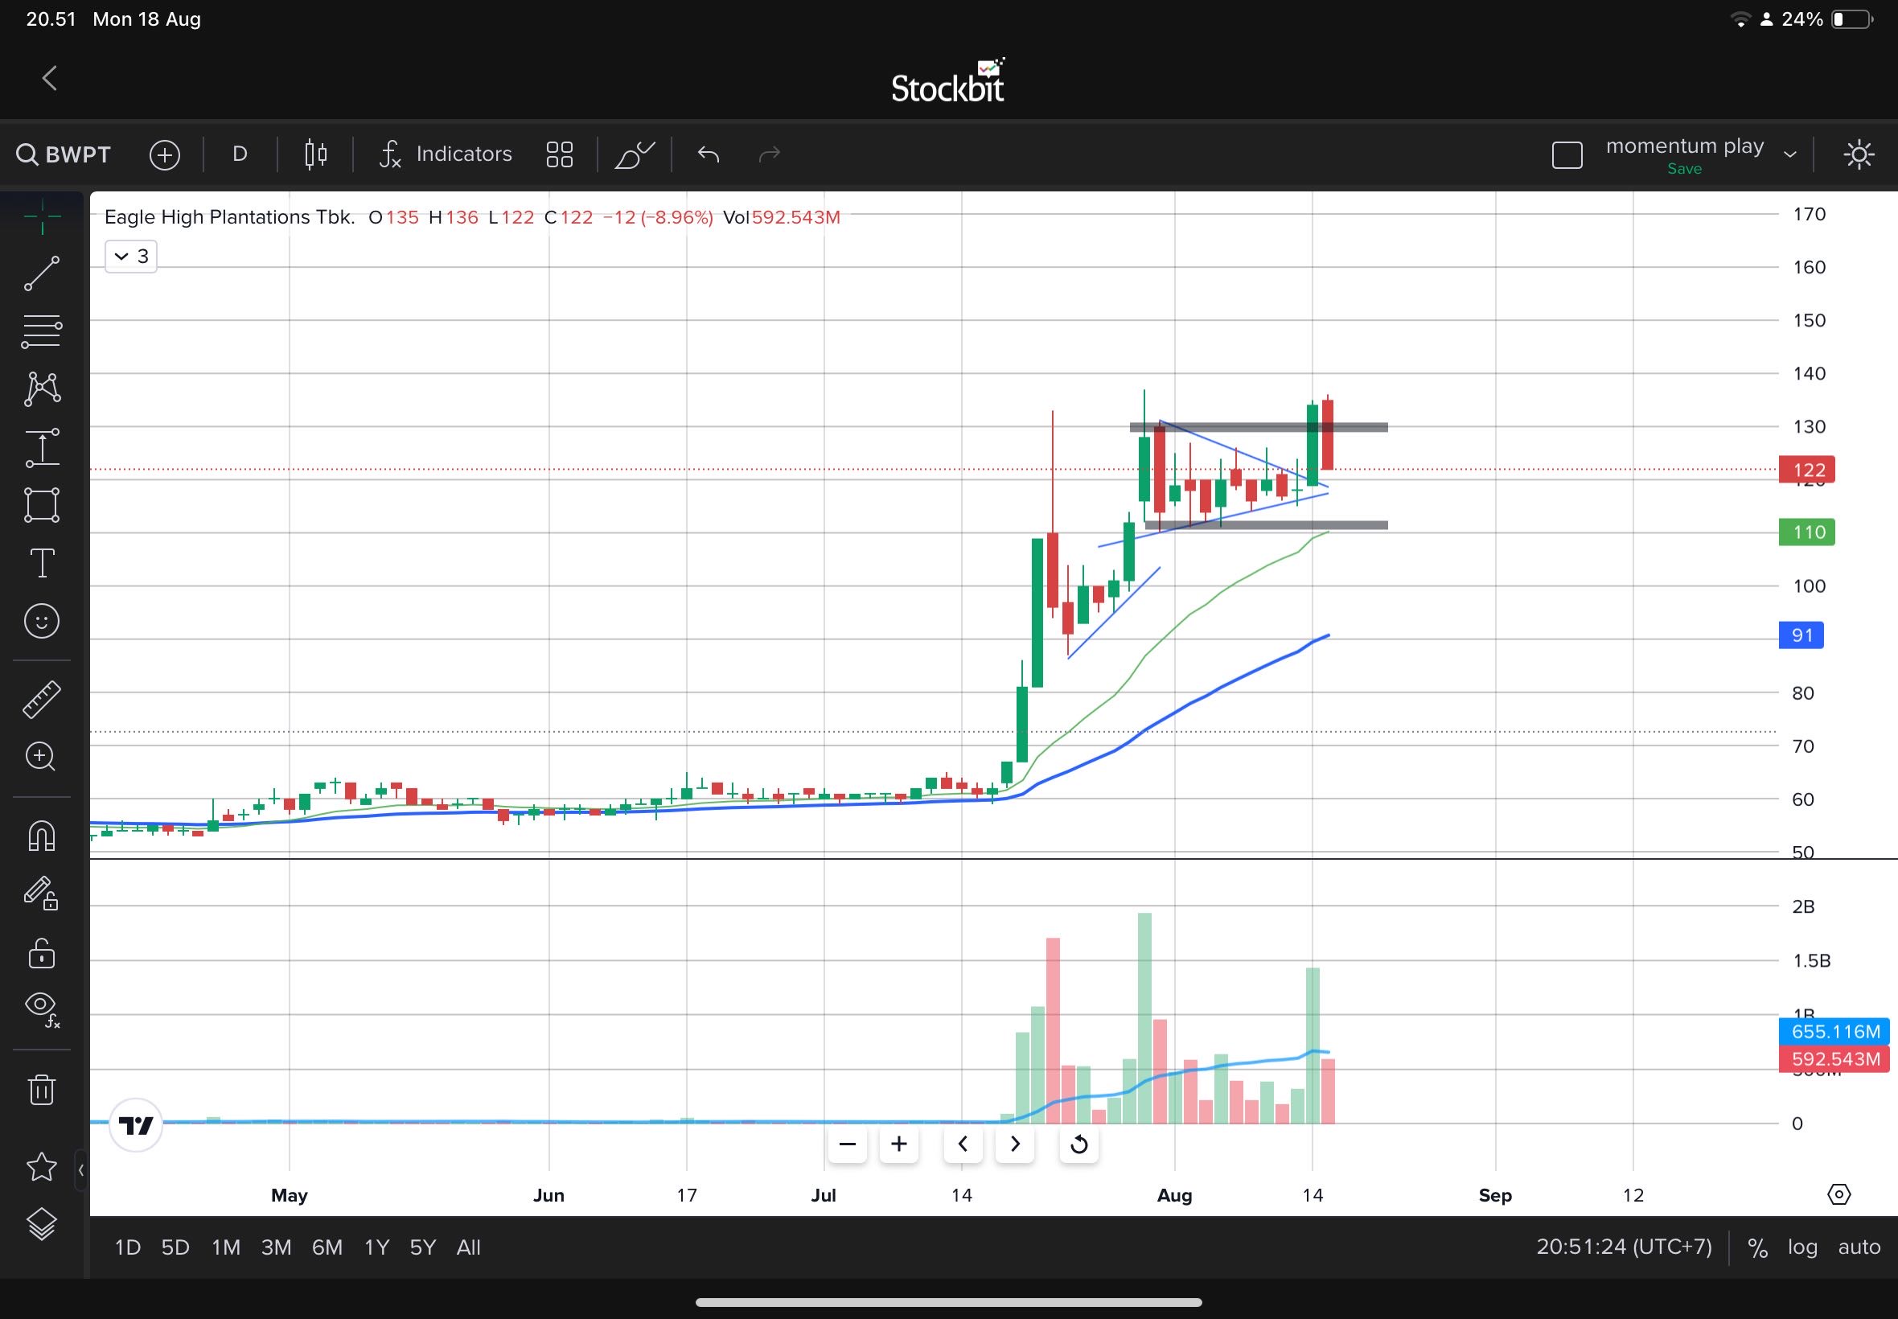This screenshot has width=1898, height=1319.
Task: Open the object tree layers icon
Action: [x=41, y=1224]
